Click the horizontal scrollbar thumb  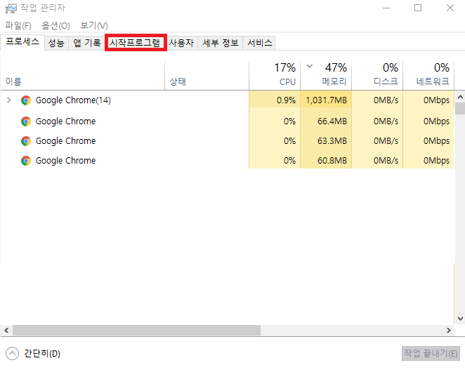click(x=136, y=330)
